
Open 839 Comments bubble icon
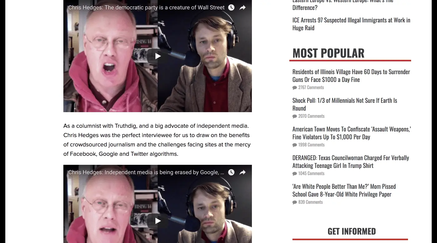tap(295, 202)
